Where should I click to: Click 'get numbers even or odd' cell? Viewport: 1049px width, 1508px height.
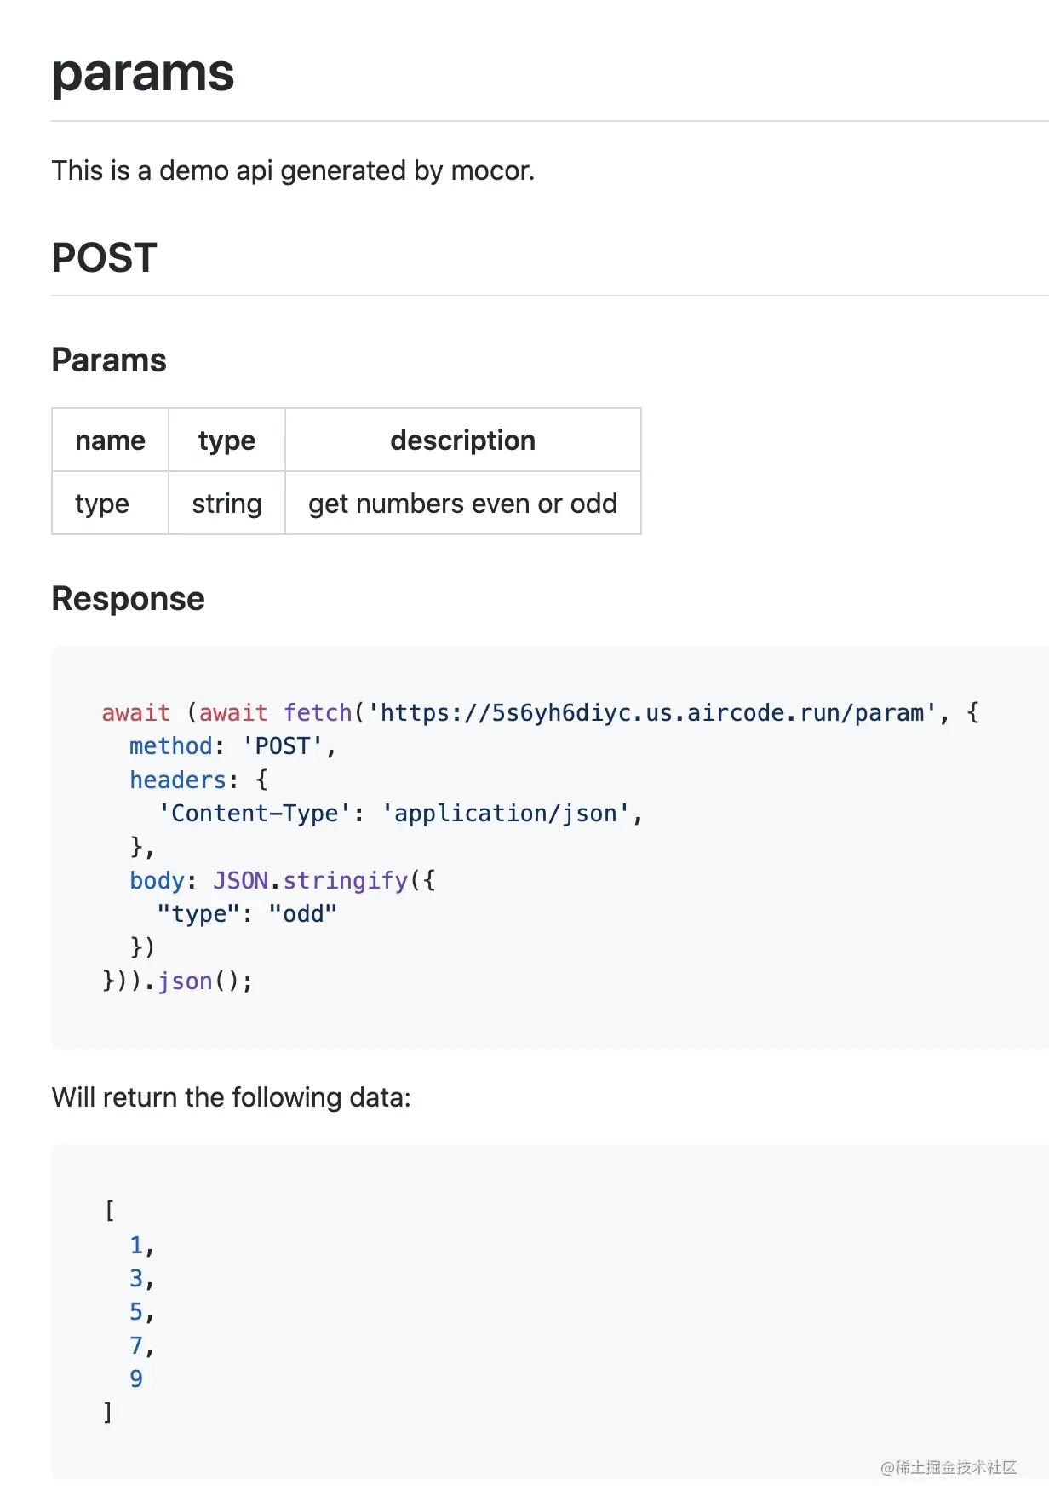[x=462, y=504]
